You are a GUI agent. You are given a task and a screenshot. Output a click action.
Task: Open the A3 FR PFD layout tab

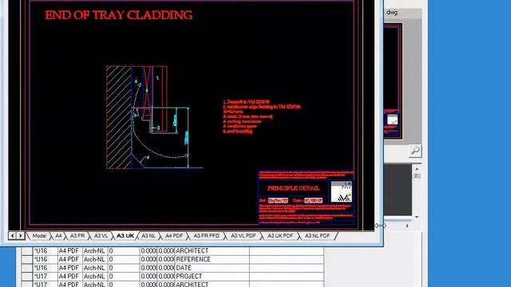click(x=207, y=236)
